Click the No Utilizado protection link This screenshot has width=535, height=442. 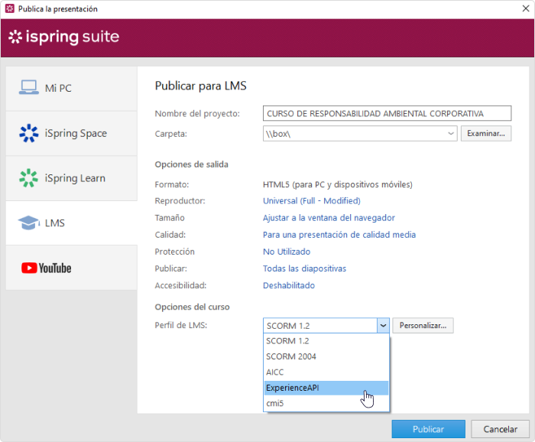coord(287,252)
